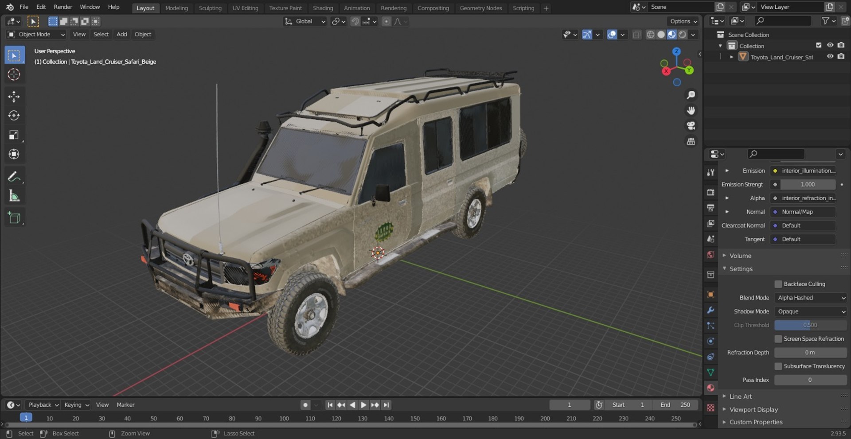Switch to rendered viewport shading
This screenshot has height=439, width=851.
point(683,35)
